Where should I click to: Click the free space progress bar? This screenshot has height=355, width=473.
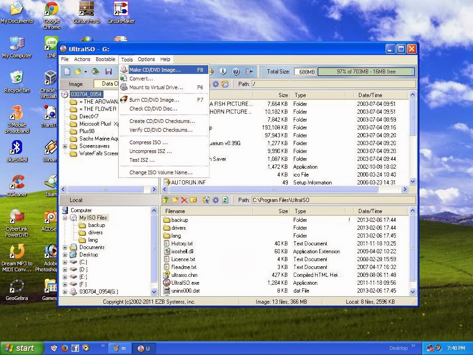365,72
